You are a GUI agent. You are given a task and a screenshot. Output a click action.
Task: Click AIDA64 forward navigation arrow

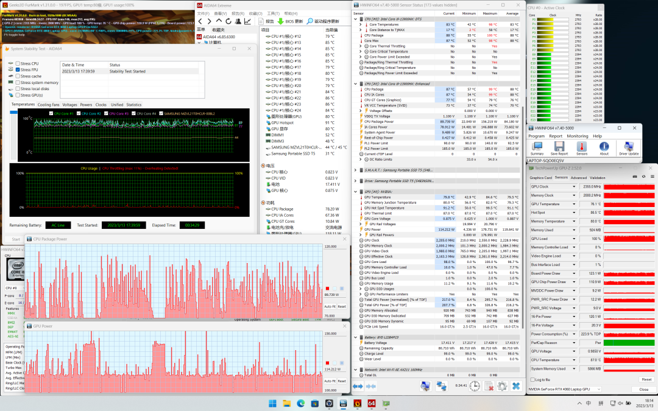coord(209,21)
